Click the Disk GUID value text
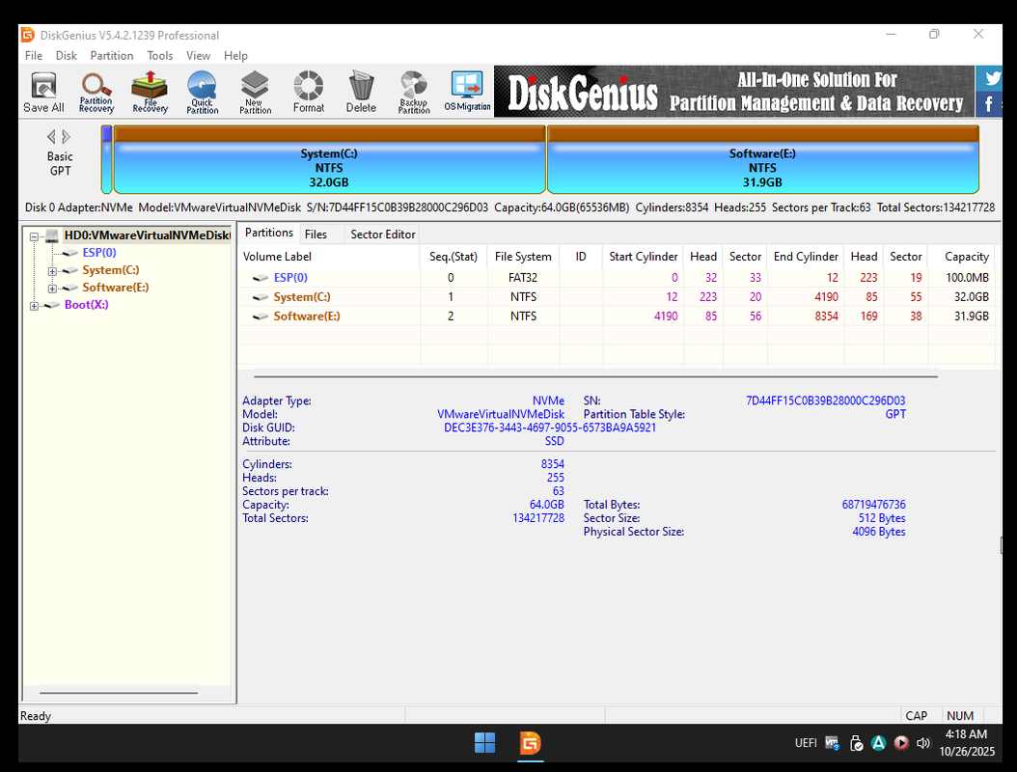1017x772 pixels. [550, 427]
